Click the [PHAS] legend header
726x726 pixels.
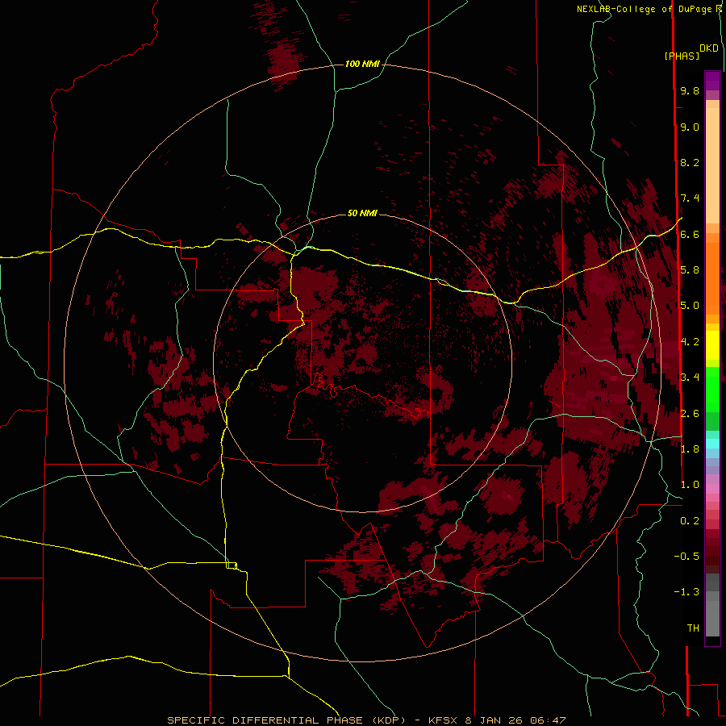click(682, 56)
